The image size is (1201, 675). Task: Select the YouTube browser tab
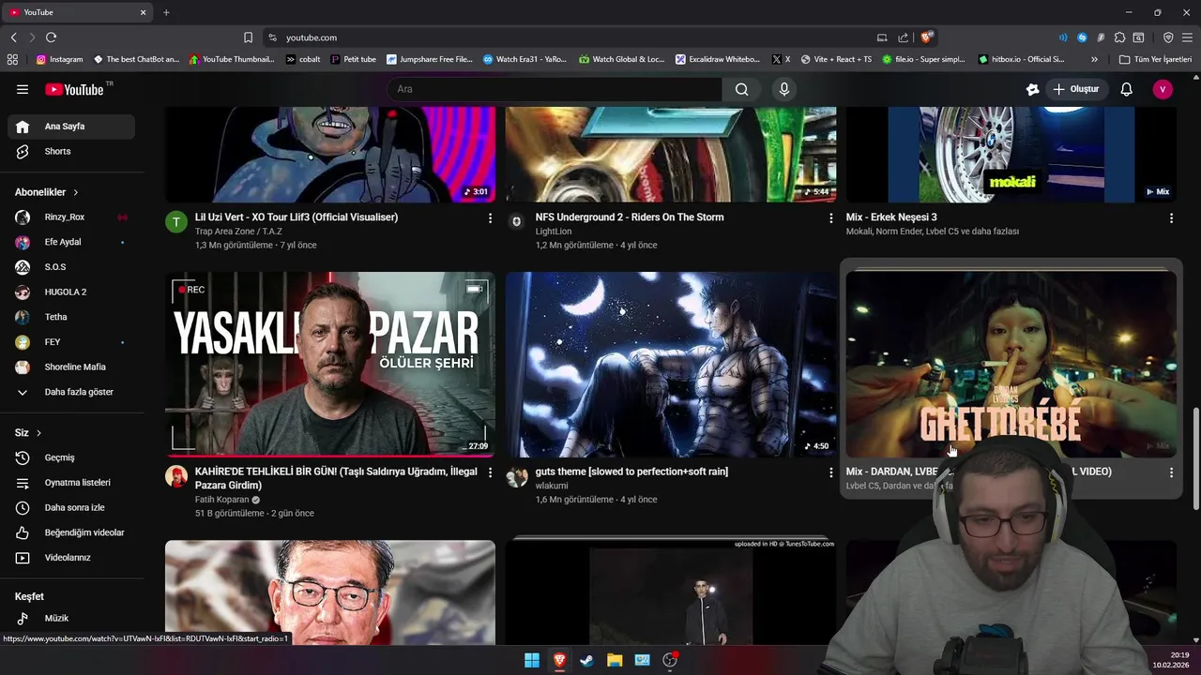[77, 12]
